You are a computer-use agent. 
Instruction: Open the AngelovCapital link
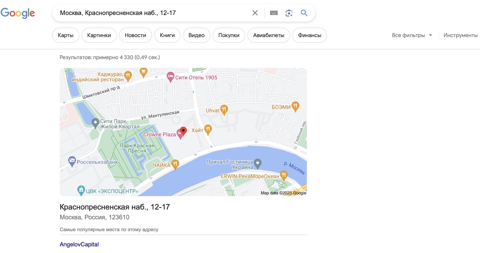79,244
